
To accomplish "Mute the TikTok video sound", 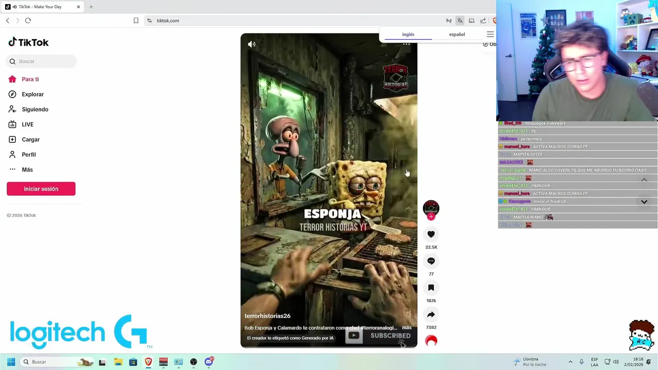I will (251, 44).
